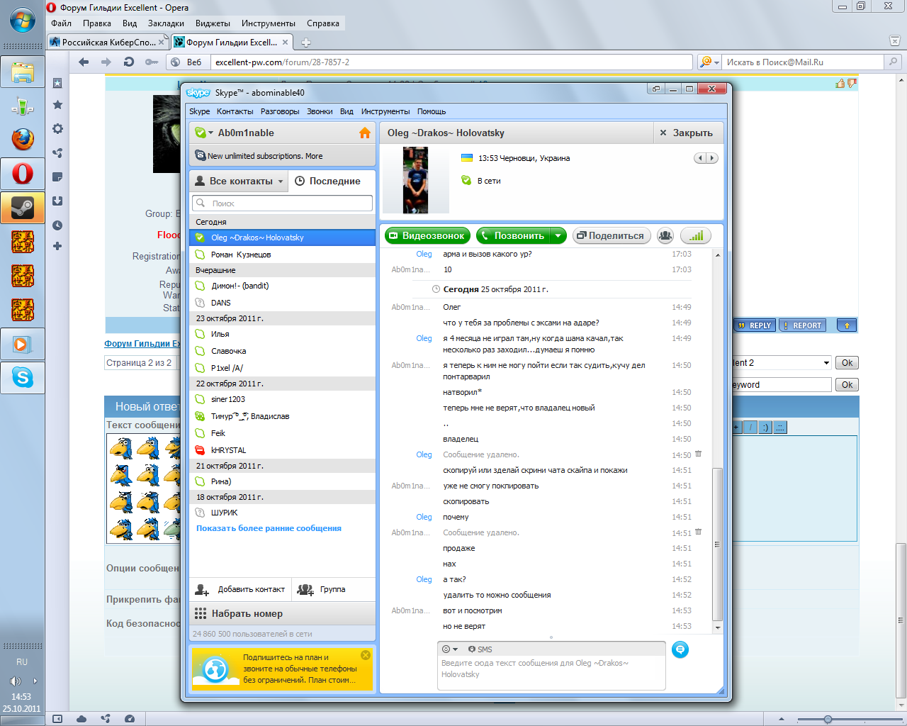Click the Opera reload page icon
Screen dimensions: 907x726
click(129, 62)
